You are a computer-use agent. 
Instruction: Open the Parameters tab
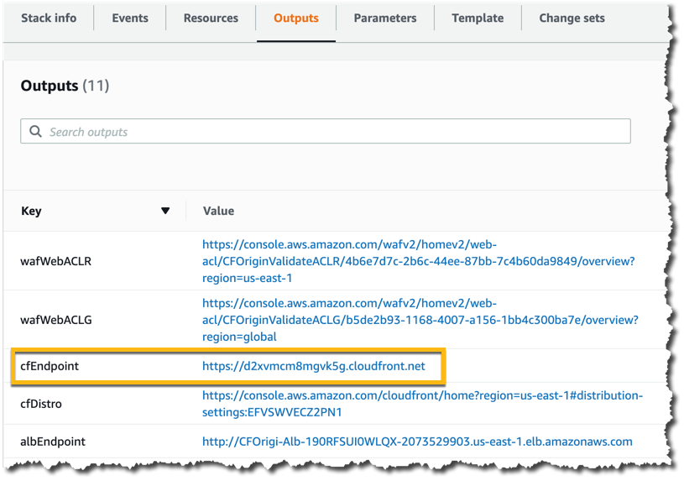(x=385, y=18)
